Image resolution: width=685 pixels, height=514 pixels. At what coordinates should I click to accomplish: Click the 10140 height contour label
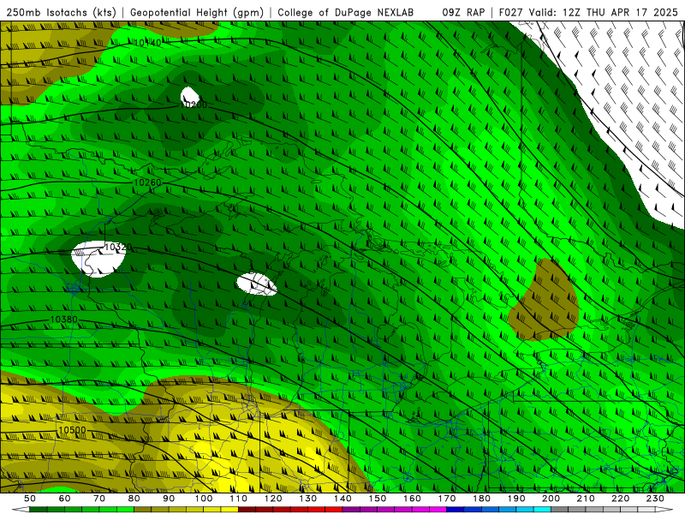pyautogui.click(x=147, y=43)
